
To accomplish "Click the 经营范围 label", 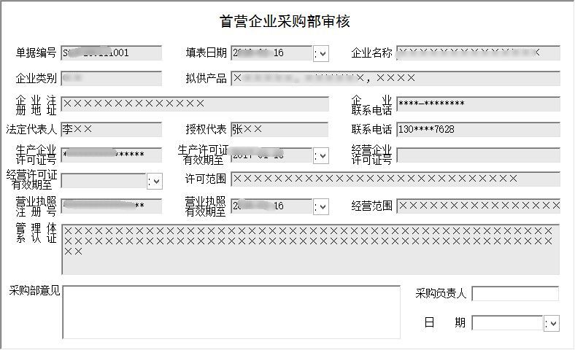I will pos(372,206).
